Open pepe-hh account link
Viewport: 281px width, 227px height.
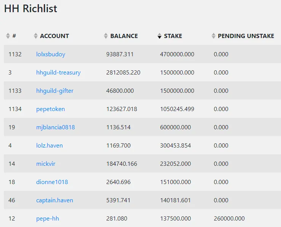(48, 219)
